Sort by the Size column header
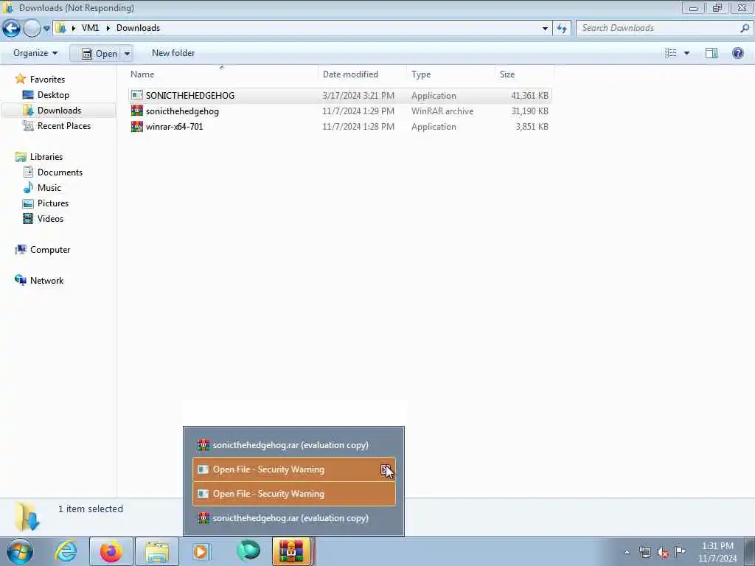The width and height of the screenshot is (755, 566). tap(524, 74)
